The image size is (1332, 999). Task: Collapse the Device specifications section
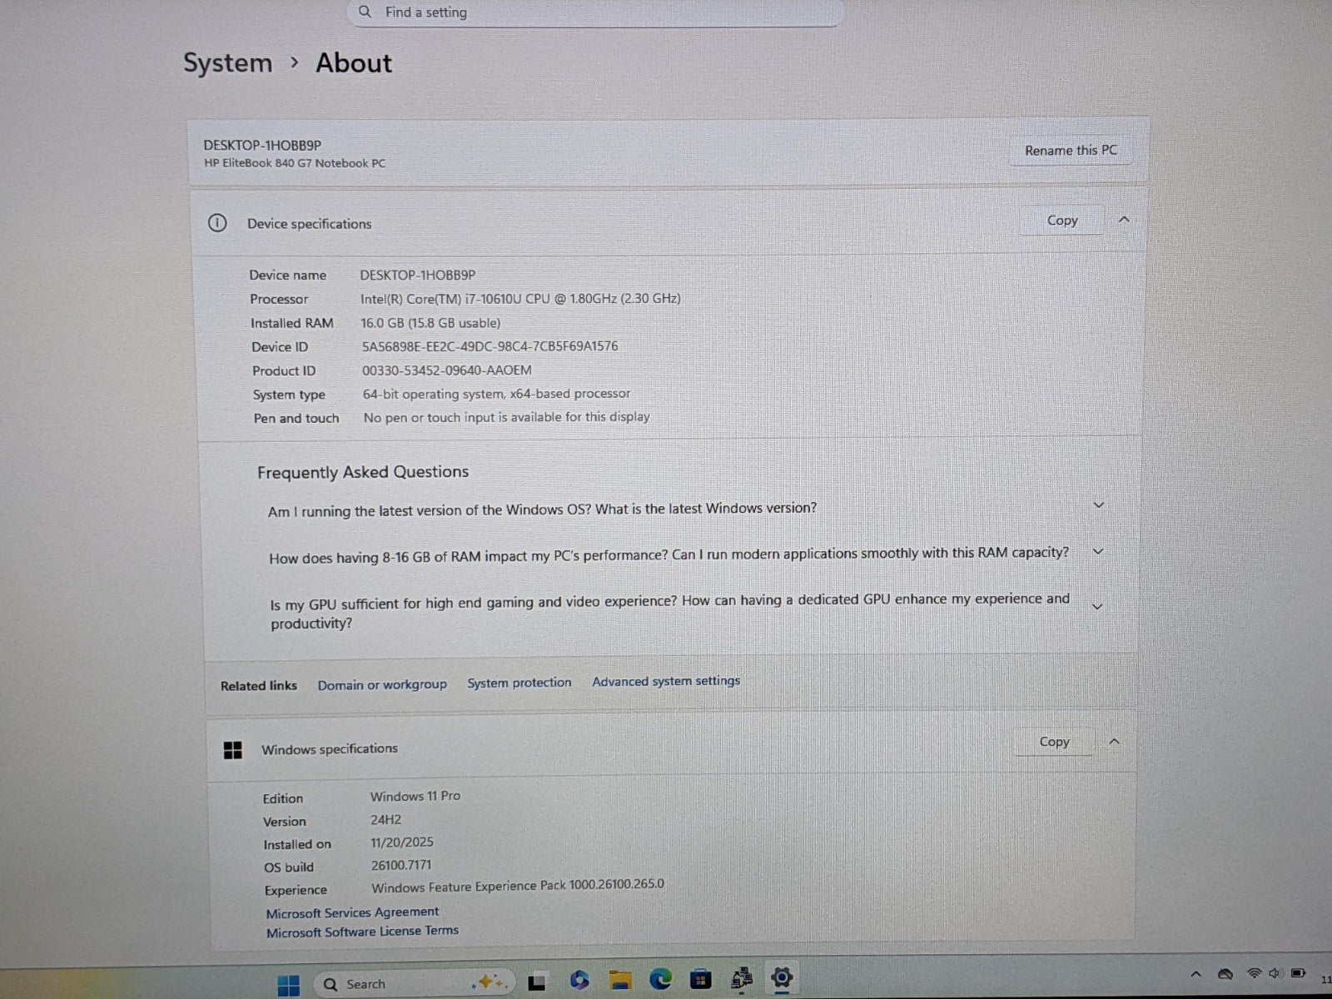(x=1124, y=220)
